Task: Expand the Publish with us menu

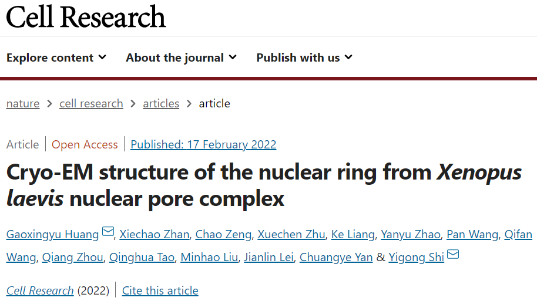Action: 304,58
